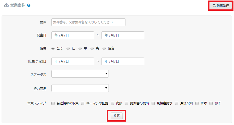This screenshot has width=234, height=125.
Task: Enable the キーマンの把握 checkbox
Action: pos(83,103)
